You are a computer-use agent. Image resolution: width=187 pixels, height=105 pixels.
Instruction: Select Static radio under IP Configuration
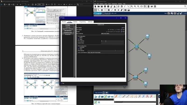click(x=79, y=39)
